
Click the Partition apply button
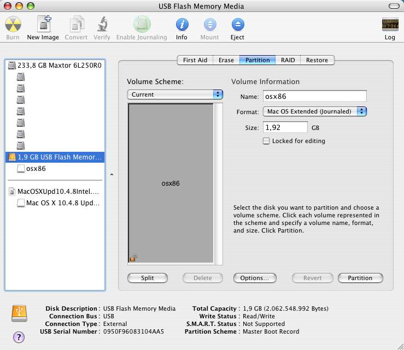coord(360,278)
